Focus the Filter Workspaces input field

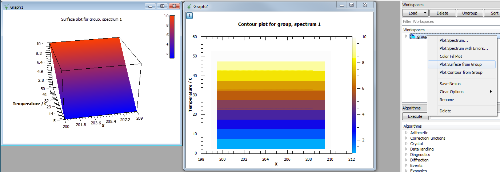[451, 21]
